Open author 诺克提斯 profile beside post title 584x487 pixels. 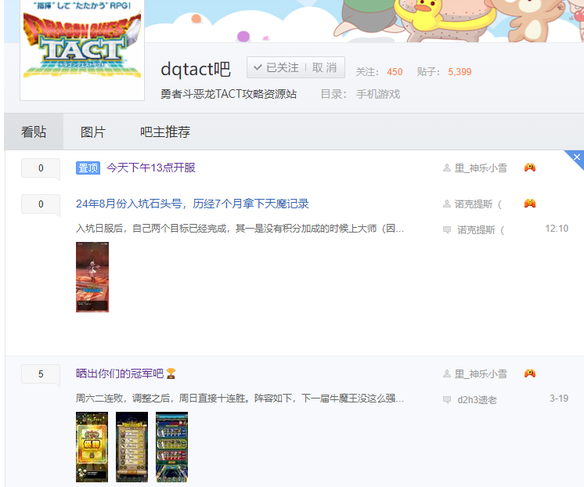point(478,204)
